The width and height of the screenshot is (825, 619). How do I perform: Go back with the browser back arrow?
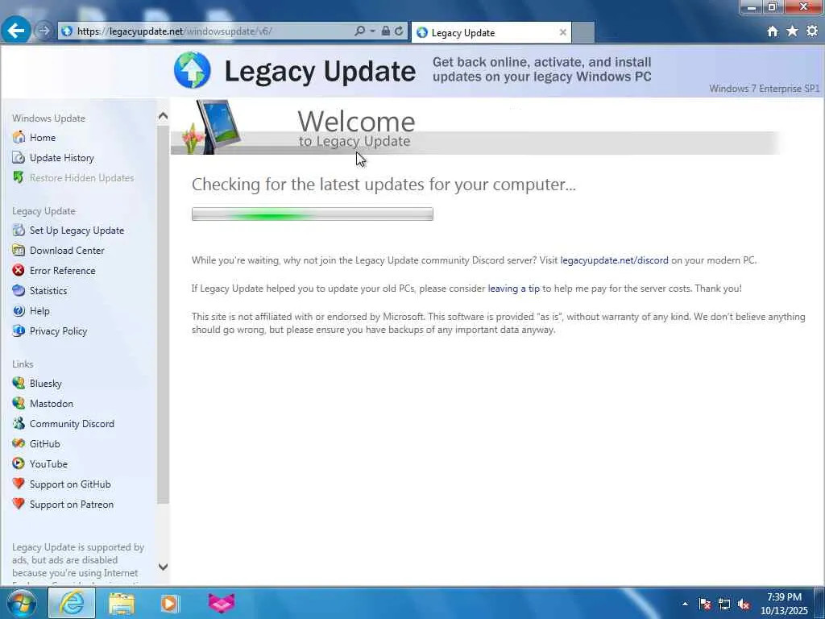(16, 31)
